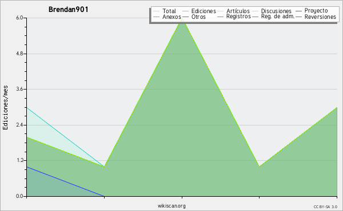Click the blue Registros line in chart
Viewport: 343px width, 211px height.
(x=65, y=181)
